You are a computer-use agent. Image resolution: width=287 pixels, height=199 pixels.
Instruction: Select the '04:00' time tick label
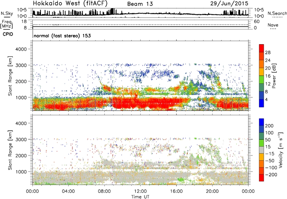[68, 191]
